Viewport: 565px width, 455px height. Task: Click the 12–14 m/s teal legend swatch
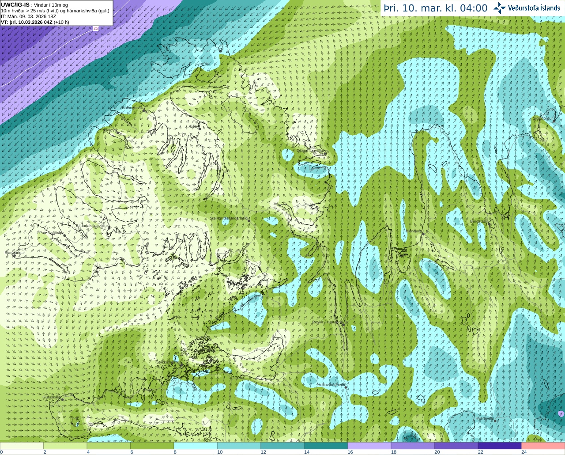(x=282, y=445)
